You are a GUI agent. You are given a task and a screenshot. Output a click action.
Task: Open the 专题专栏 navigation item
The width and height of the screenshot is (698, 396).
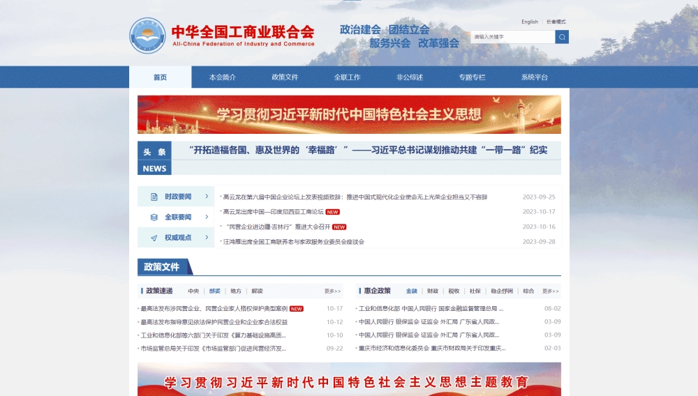click(472, 77)
